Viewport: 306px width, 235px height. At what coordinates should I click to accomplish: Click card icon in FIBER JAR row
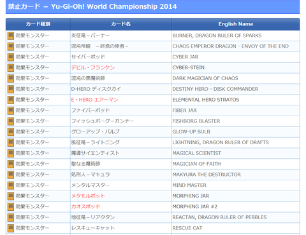(11, 111)
